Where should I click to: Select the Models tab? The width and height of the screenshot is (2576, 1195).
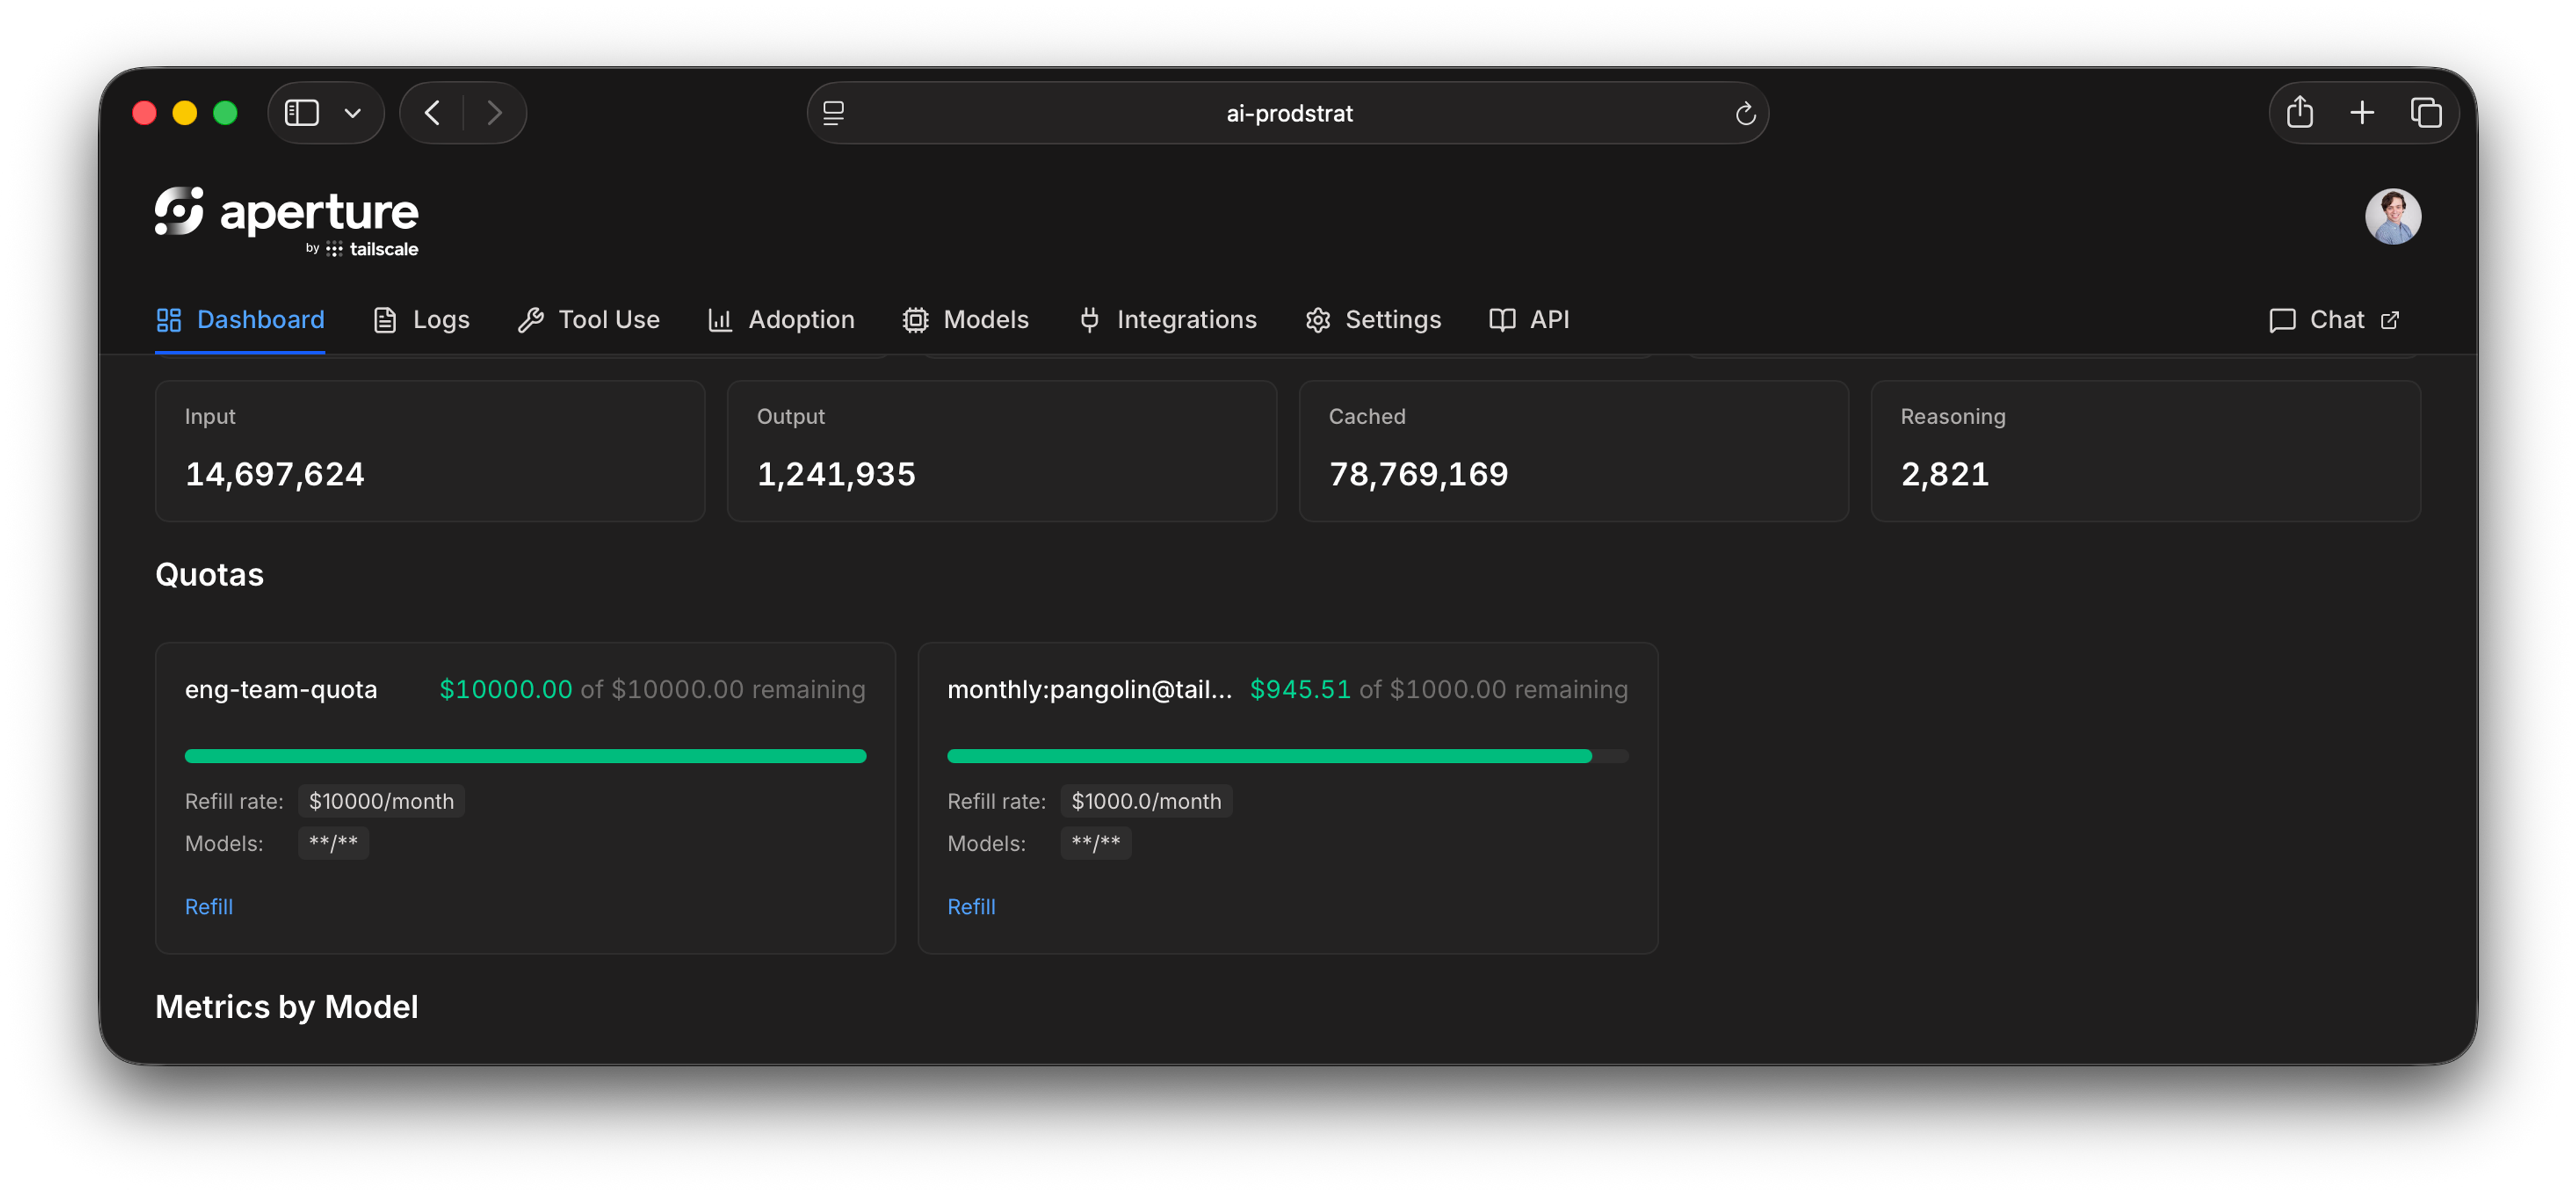tap(965, 319)
